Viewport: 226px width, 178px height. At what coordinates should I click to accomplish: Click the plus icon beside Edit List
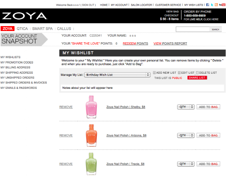pos(179,73)
